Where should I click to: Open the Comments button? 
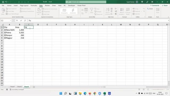155,5
